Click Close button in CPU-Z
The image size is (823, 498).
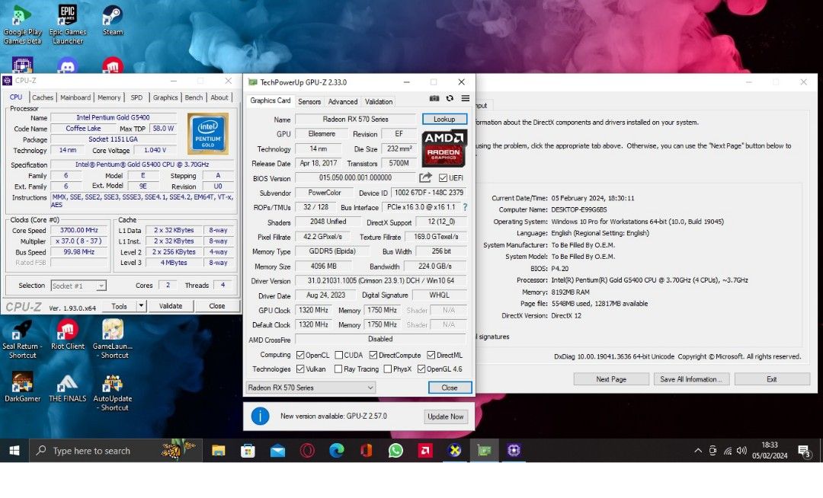coord(216,305)
